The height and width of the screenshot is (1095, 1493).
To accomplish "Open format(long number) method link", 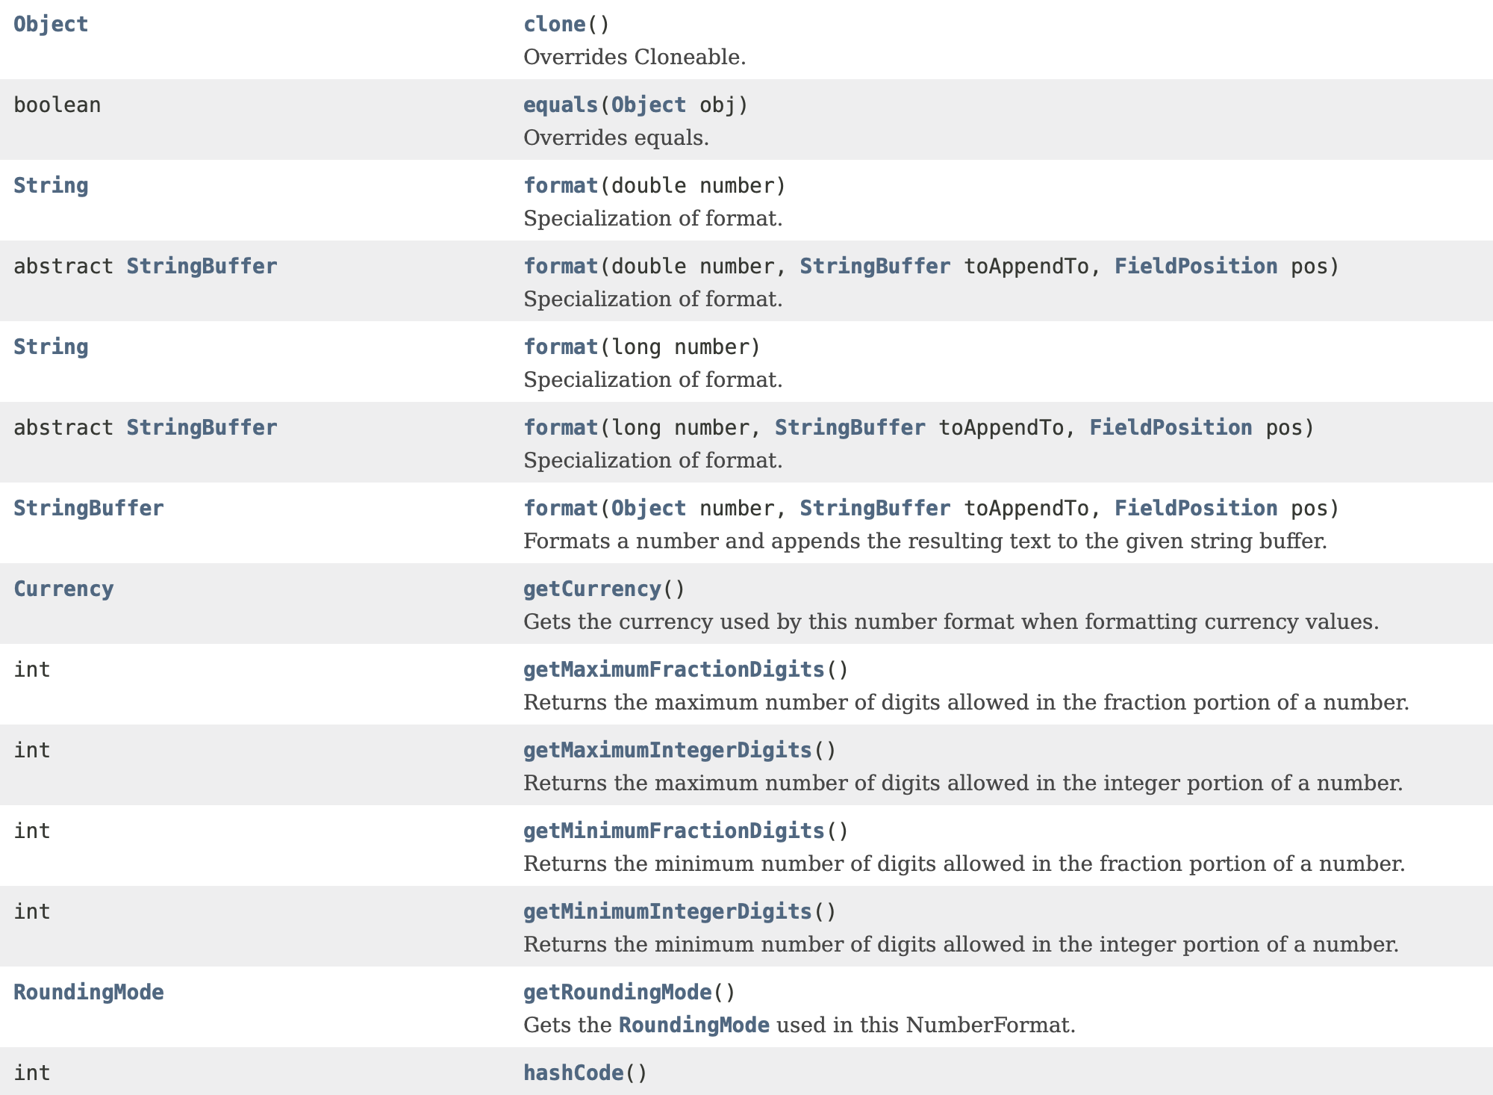I will tap(560, 347).
